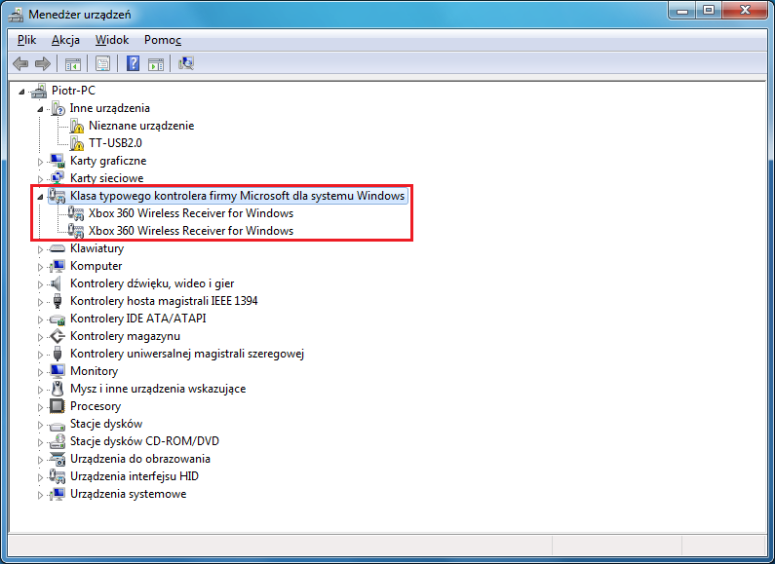Click the Stacje dysków drive icon
Viewport: 775px width, 564px height.
pyautogui.click(x=58, y=425)
